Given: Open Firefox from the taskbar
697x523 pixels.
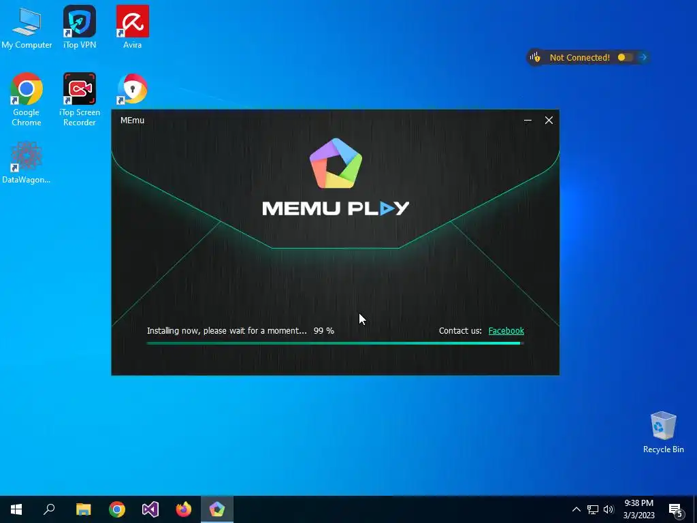Looking at the screenshot, I should 184,509.
